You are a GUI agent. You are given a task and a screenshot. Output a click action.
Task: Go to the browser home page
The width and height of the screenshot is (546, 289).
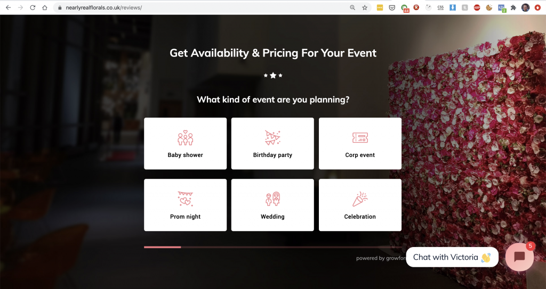point(45,7)
